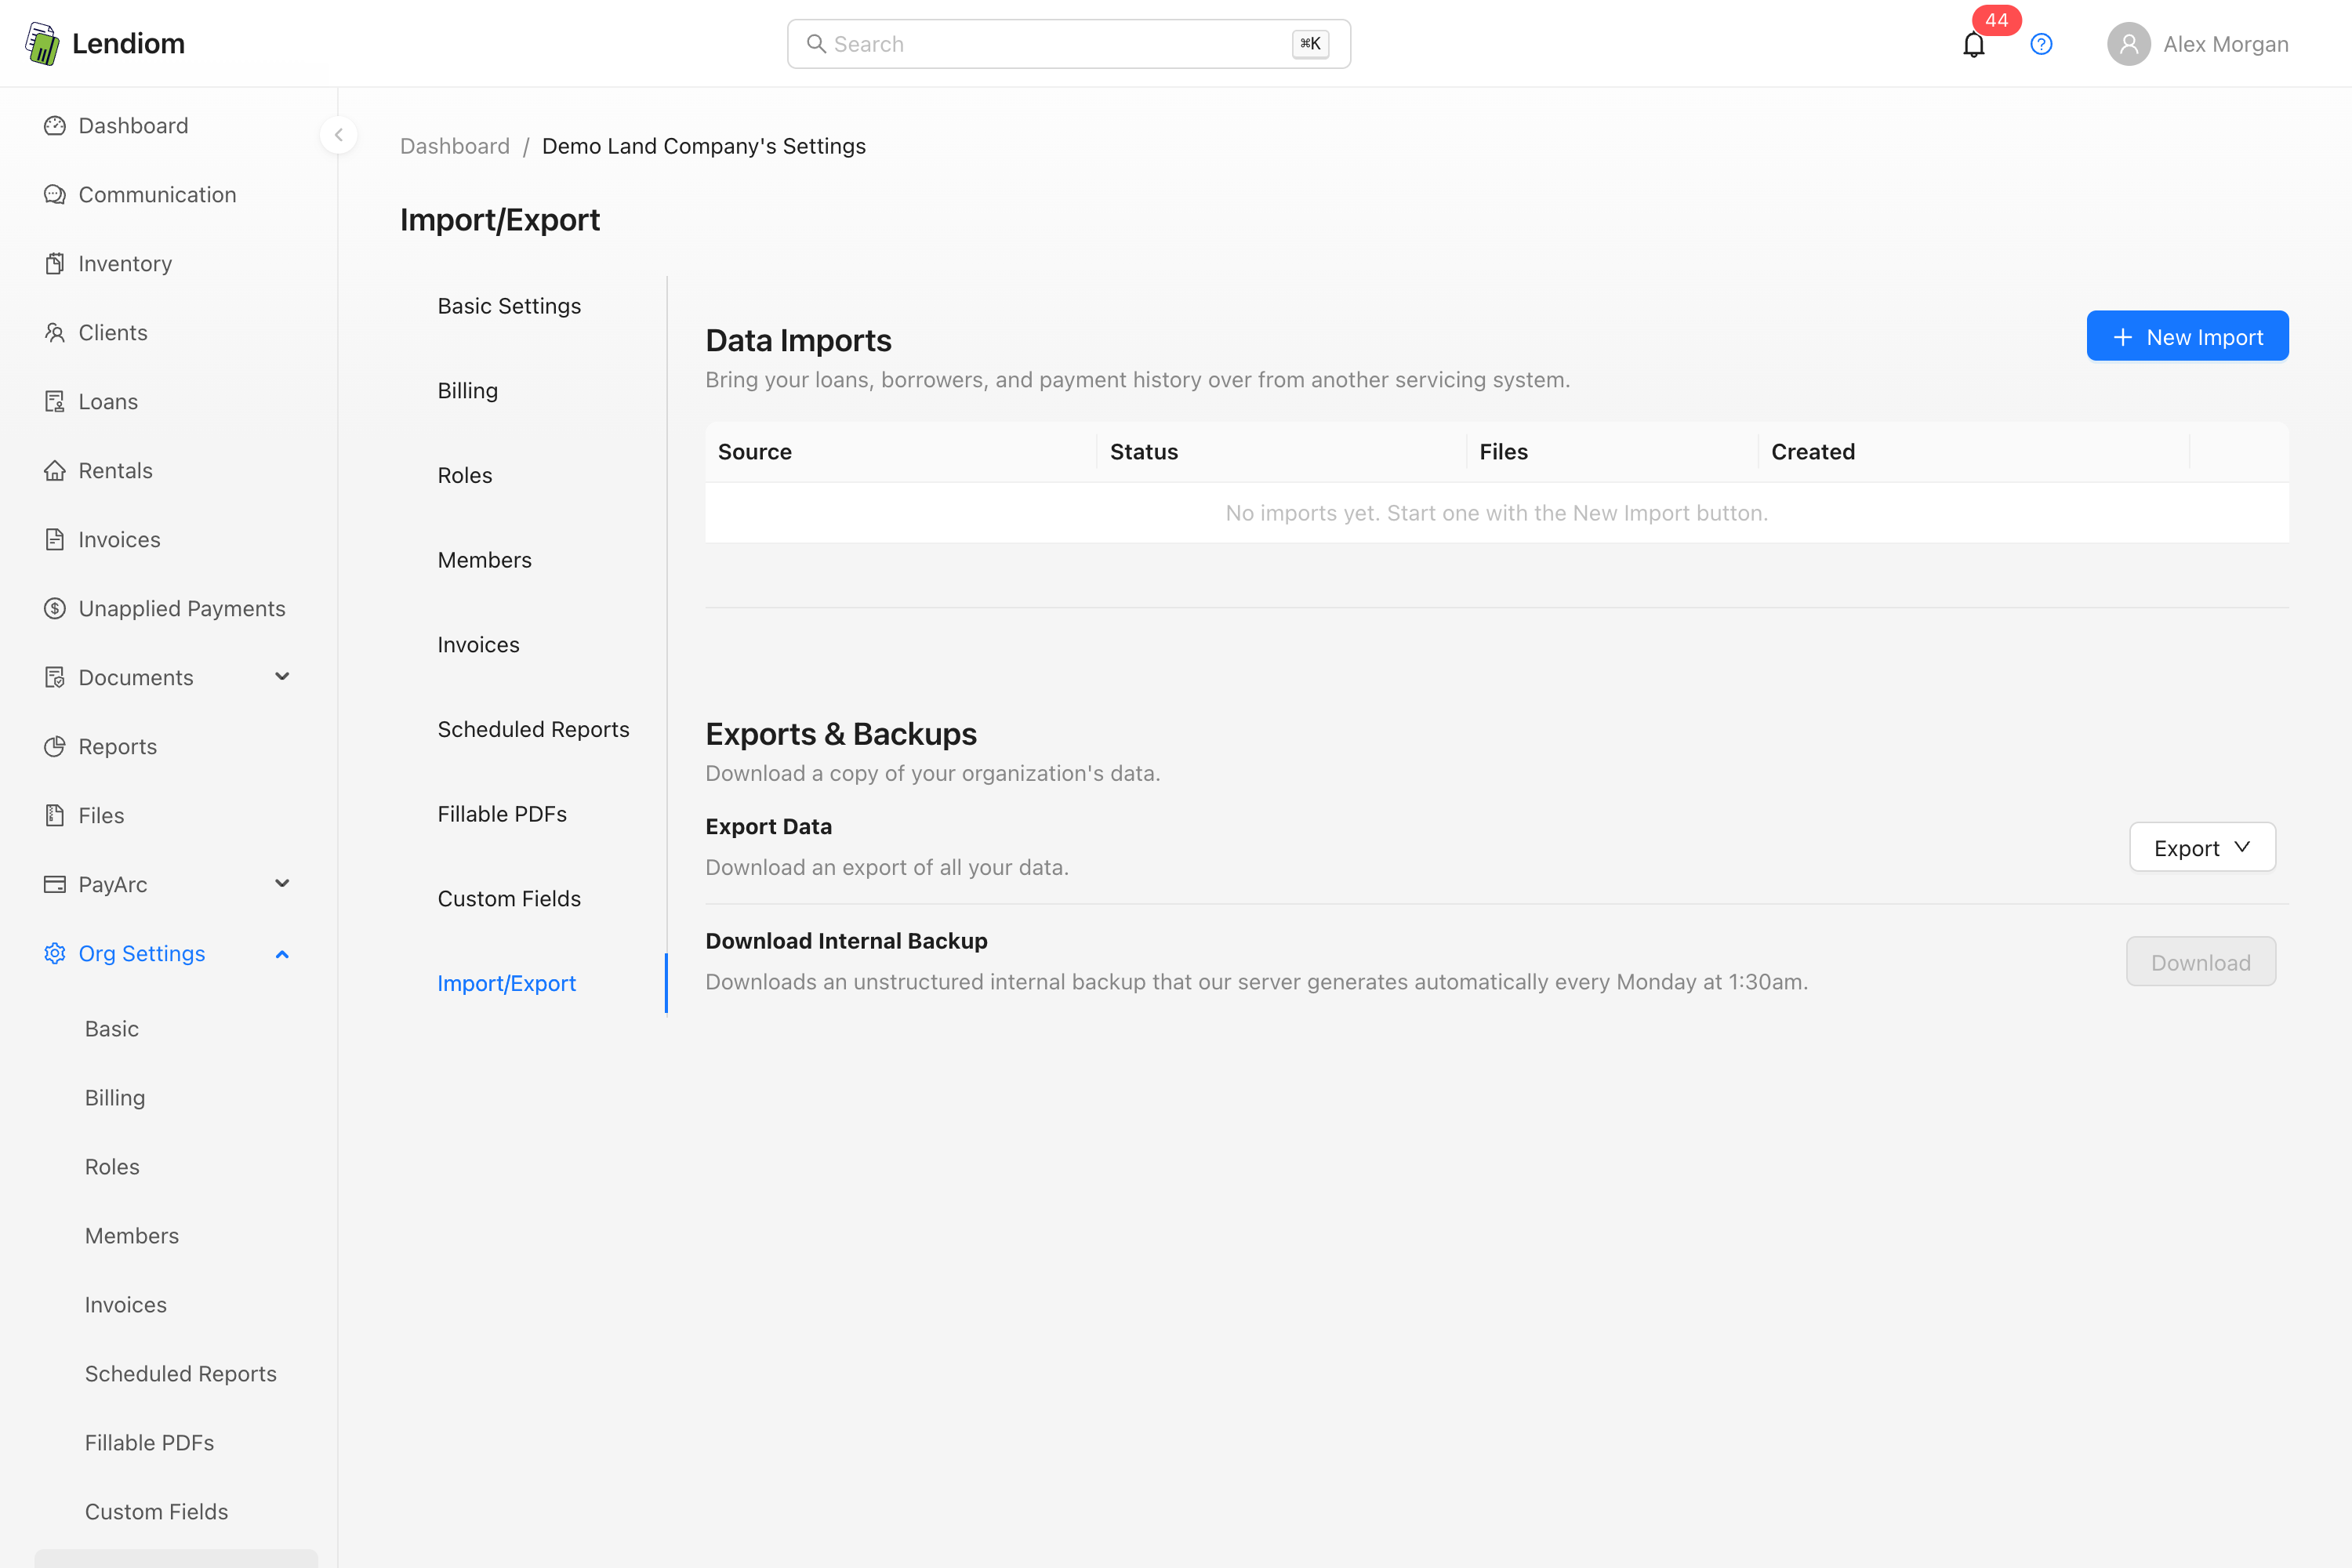Click the Unapplied Payments dollar icon

point(55,609)
